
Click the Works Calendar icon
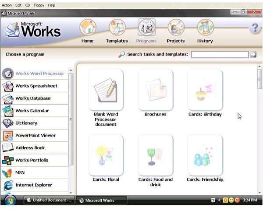tap(8, 111)
